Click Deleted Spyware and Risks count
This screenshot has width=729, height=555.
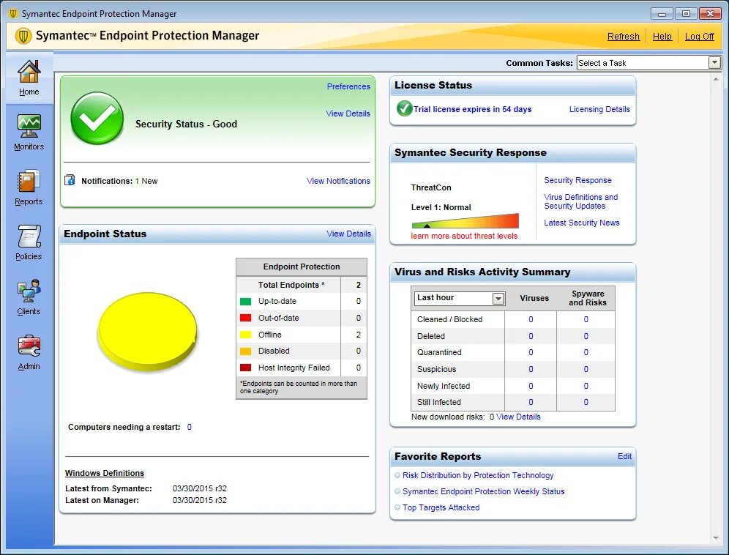pyautogui.click(x=586, y=336)
